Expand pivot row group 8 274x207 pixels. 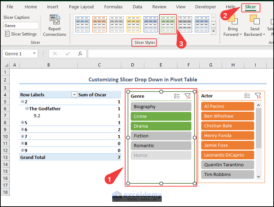[22, 143]
